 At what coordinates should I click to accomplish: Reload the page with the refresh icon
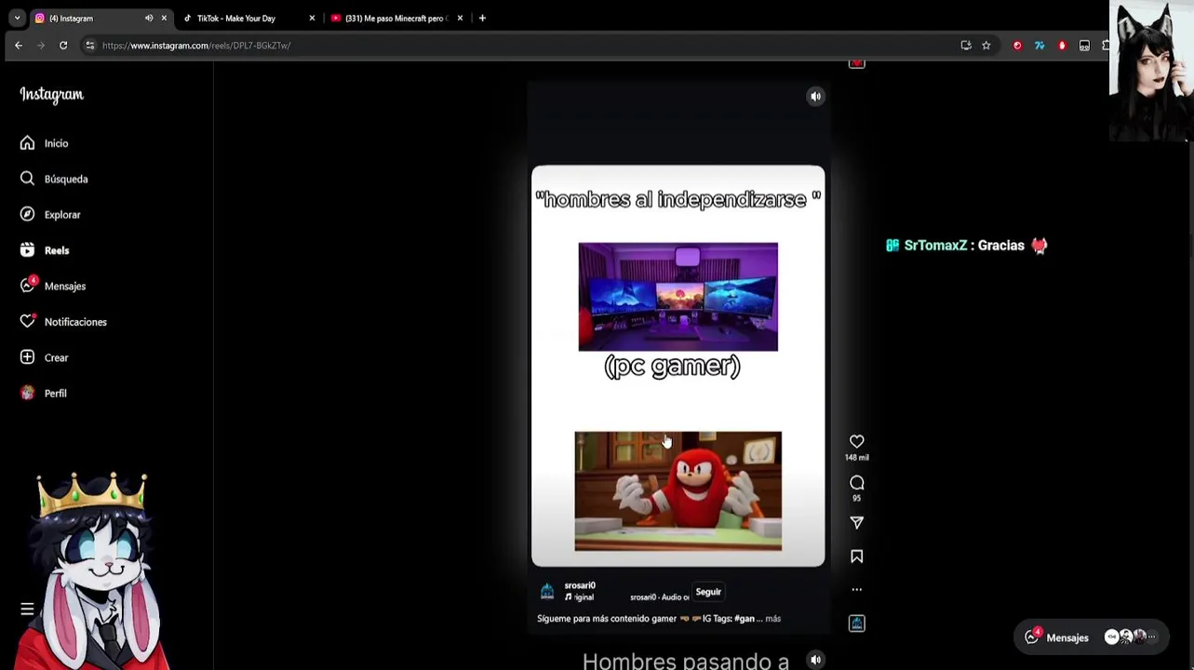(x=63, y=46)
